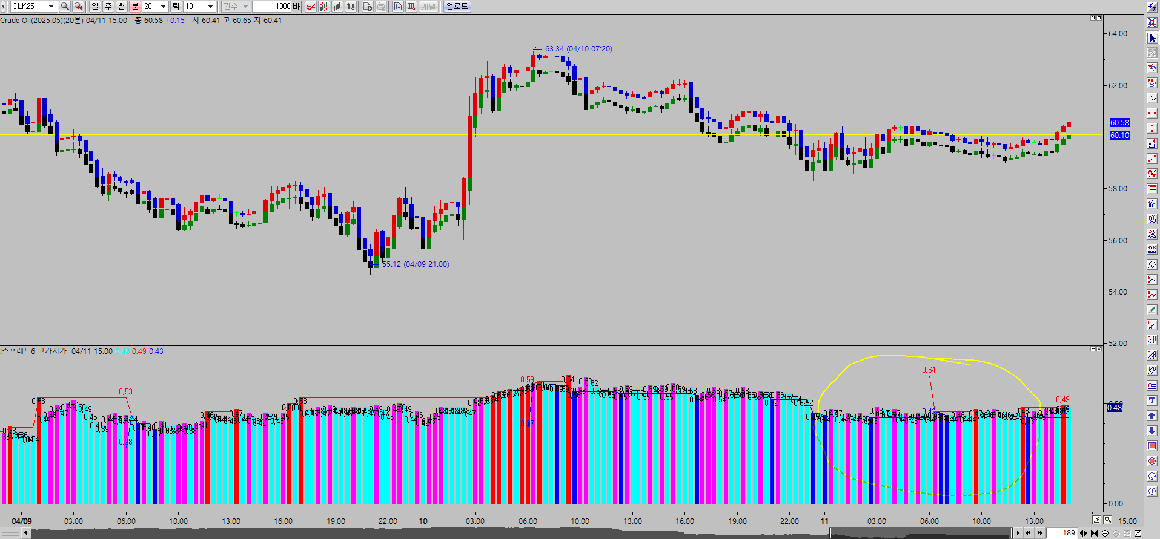The image size is (1160, 539).
Task: Click the pencil edit icon near time axis
Action: 1096,520
